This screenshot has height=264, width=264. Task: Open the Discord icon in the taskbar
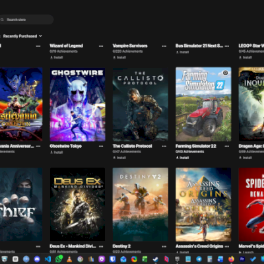(37, 259)
